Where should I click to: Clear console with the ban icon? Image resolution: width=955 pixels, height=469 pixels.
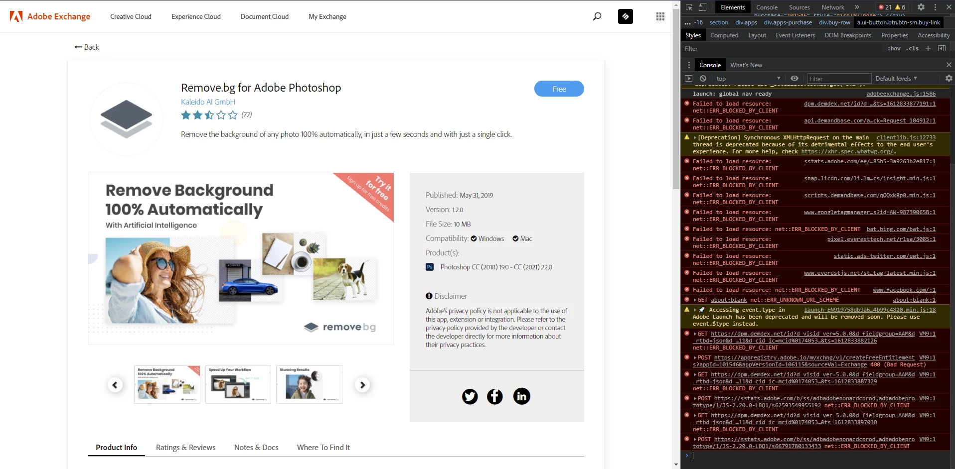pyautogui.click(x=703, y=79)
